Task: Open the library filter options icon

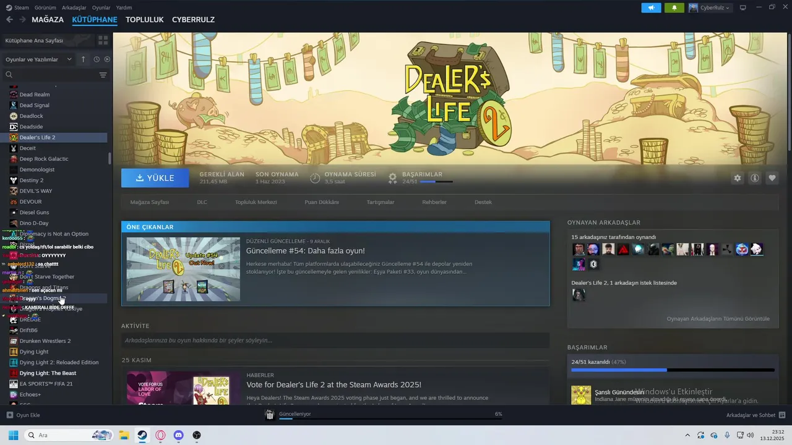Action: (x=103, y=75)
